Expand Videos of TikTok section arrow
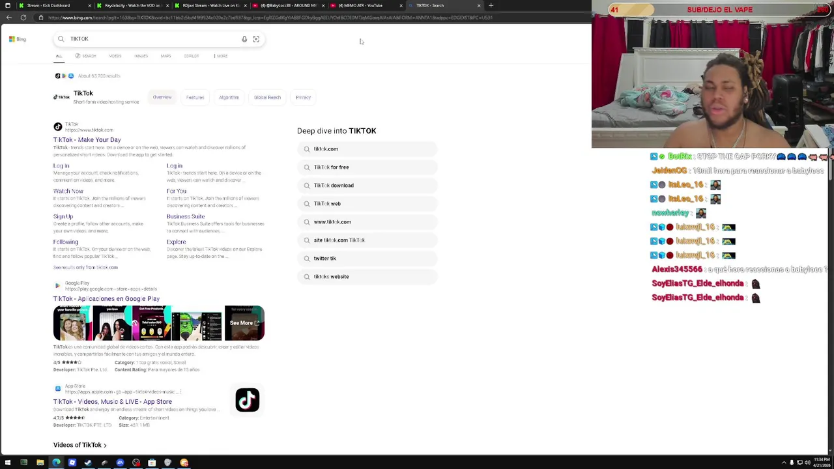Image resolution: width=834 pixels, height=469 pixels. (105, 446)
